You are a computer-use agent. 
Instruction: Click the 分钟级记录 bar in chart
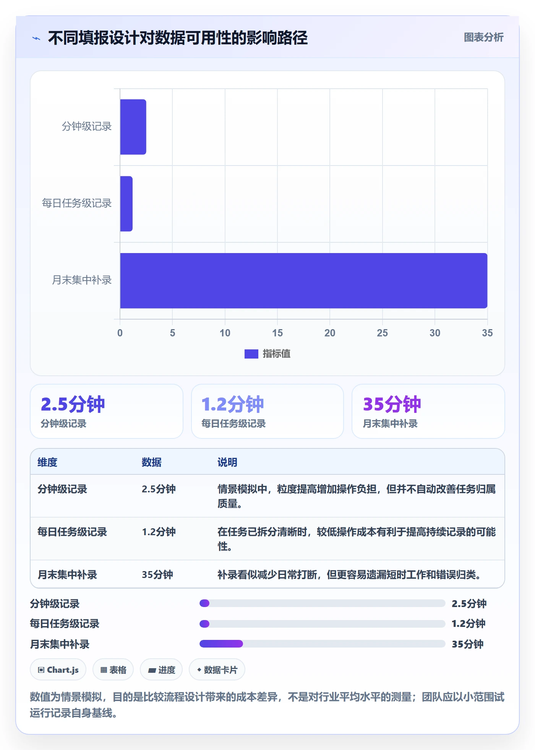coord(133,127)
